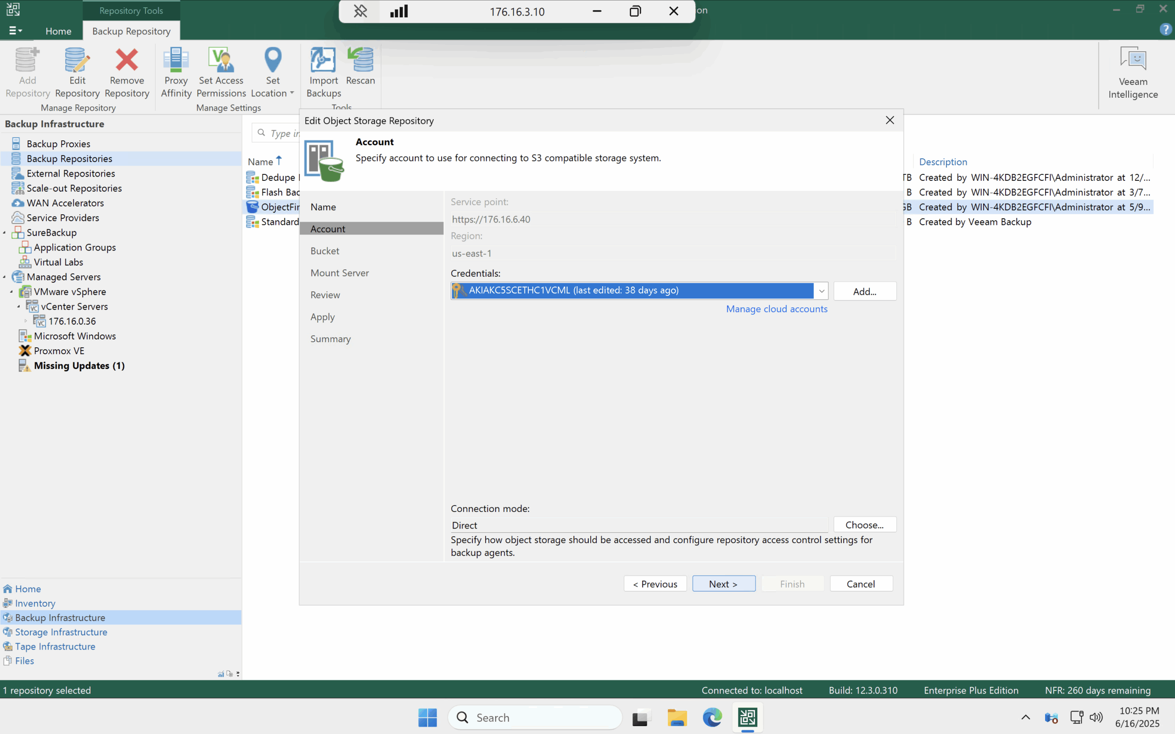This screenshot has height=734, width=1175.
Task: Click the repository search box
Action: [x=276, y=133]
